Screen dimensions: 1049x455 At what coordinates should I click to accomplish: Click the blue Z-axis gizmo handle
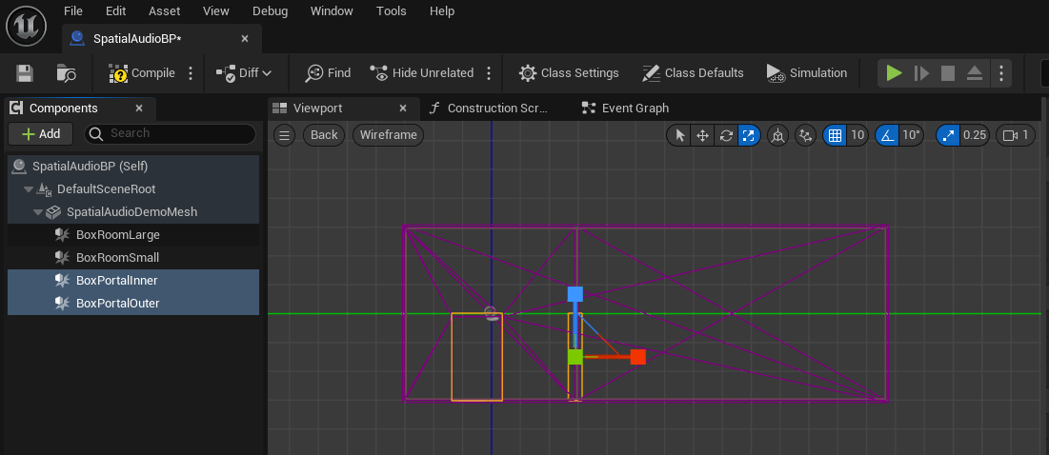coord(575,294)
